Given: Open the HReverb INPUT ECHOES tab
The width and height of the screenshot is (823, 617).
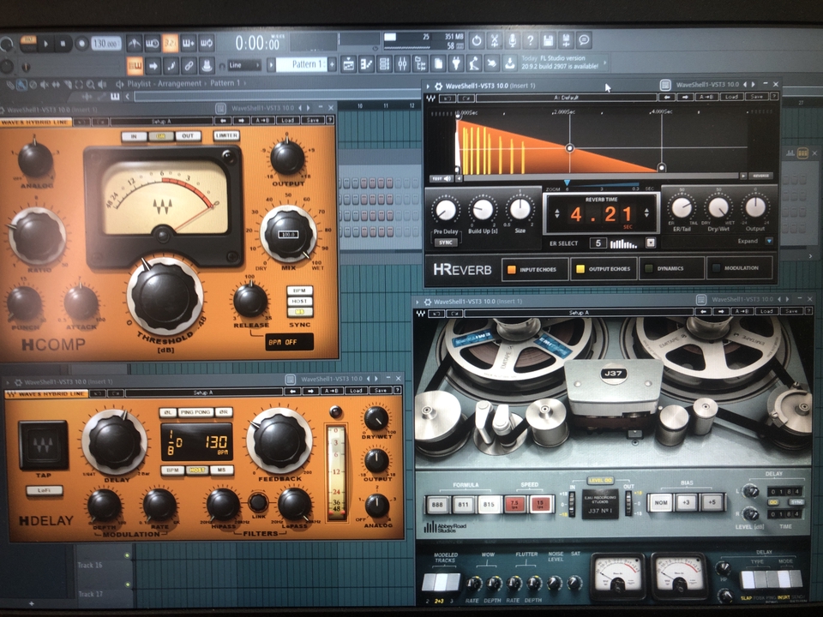Looking at the screenshot, I should click(535, 269).
